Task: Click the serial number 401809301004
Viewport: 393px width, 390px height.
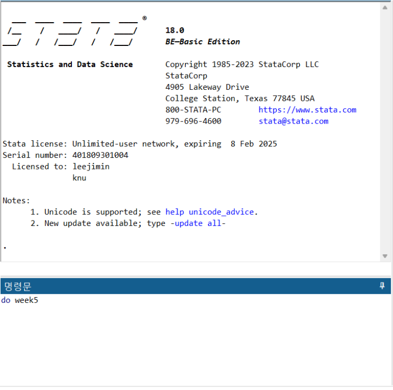Action: (100, 155)
